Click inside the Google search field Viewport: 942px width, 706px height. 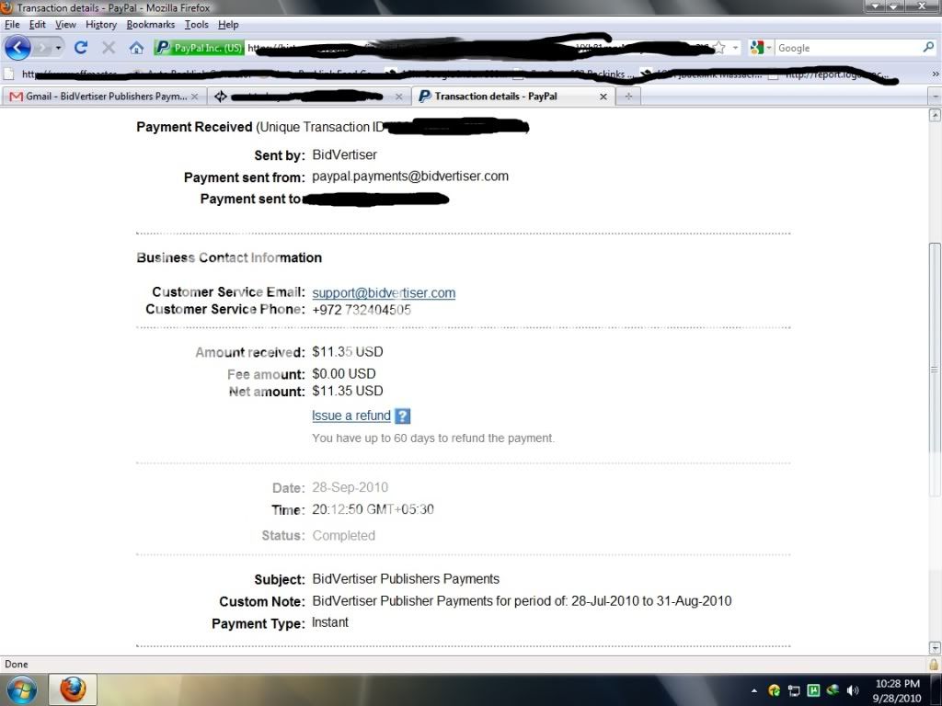(848, 48)
